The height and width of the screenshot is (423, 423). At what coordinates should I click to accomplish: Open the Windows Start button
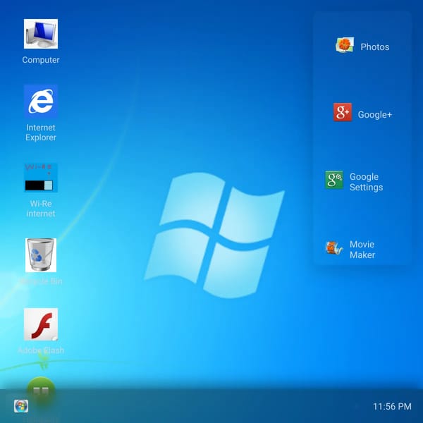point(21,406)
